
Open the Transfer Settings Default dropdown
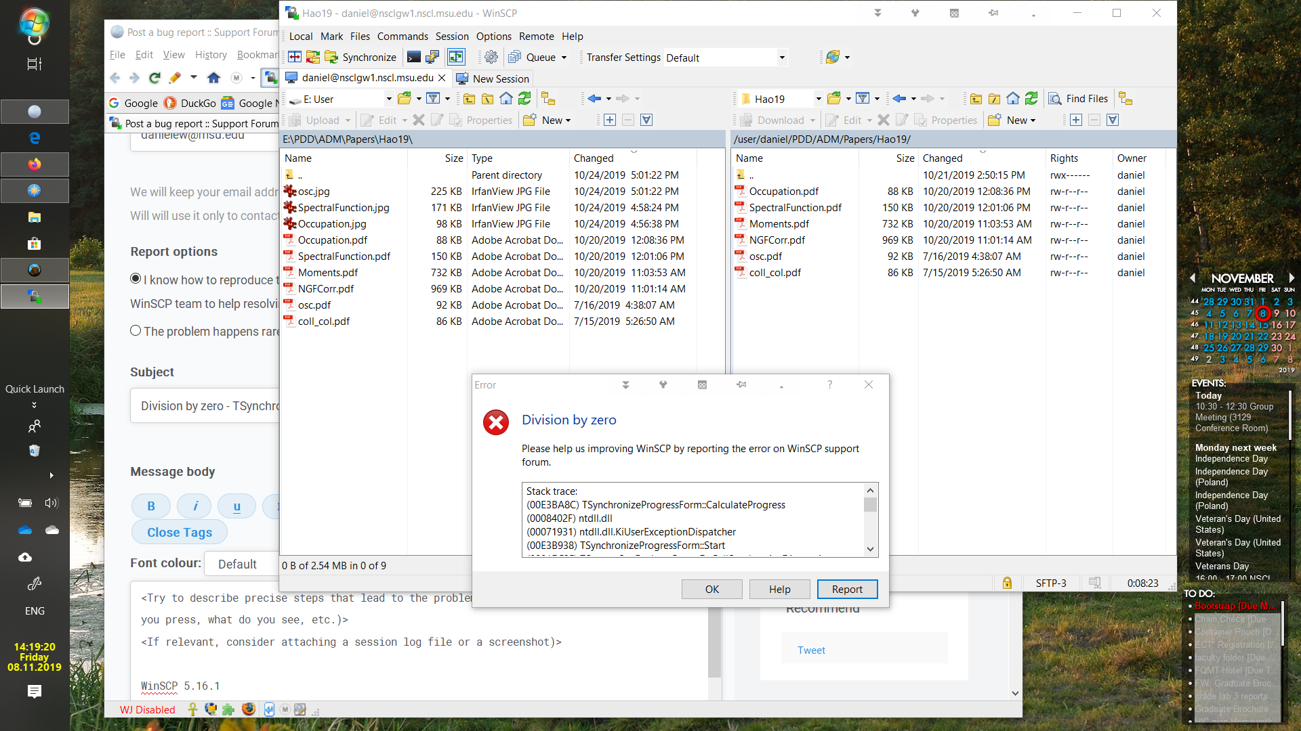point(782,58)
